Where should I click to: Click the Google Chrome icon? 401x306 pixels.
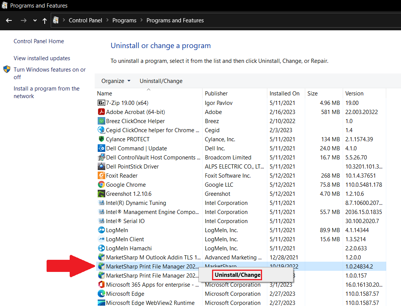click(101, 184)
